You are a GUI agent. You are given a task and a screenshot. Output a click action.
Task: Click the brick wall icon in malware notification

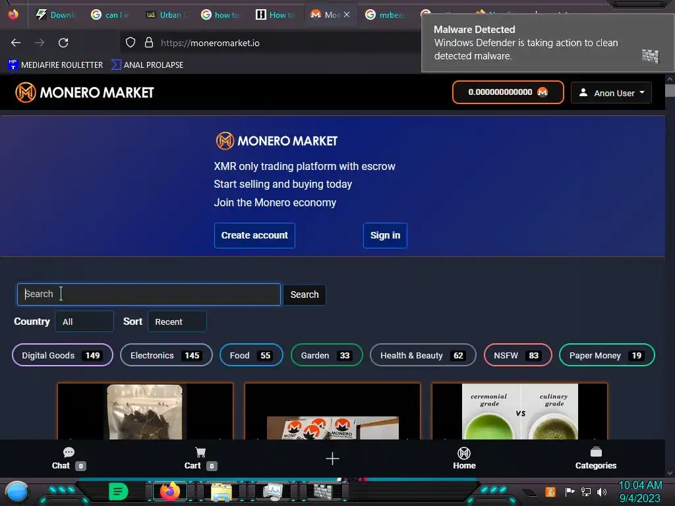[x=651, y=57]
